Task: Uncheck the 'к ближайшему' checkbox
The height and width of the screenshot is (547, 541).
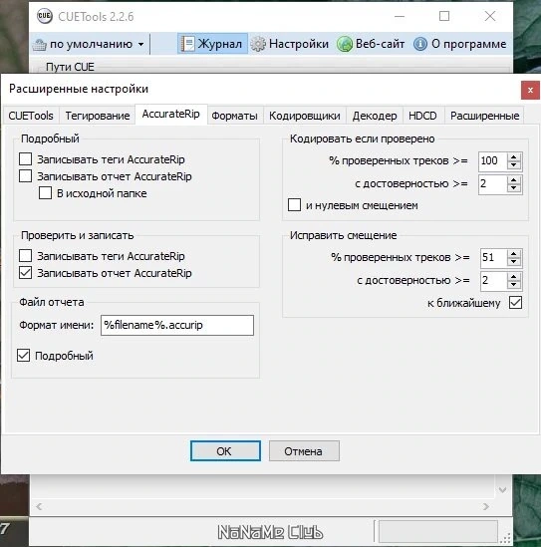Action: tap(515, 303)
